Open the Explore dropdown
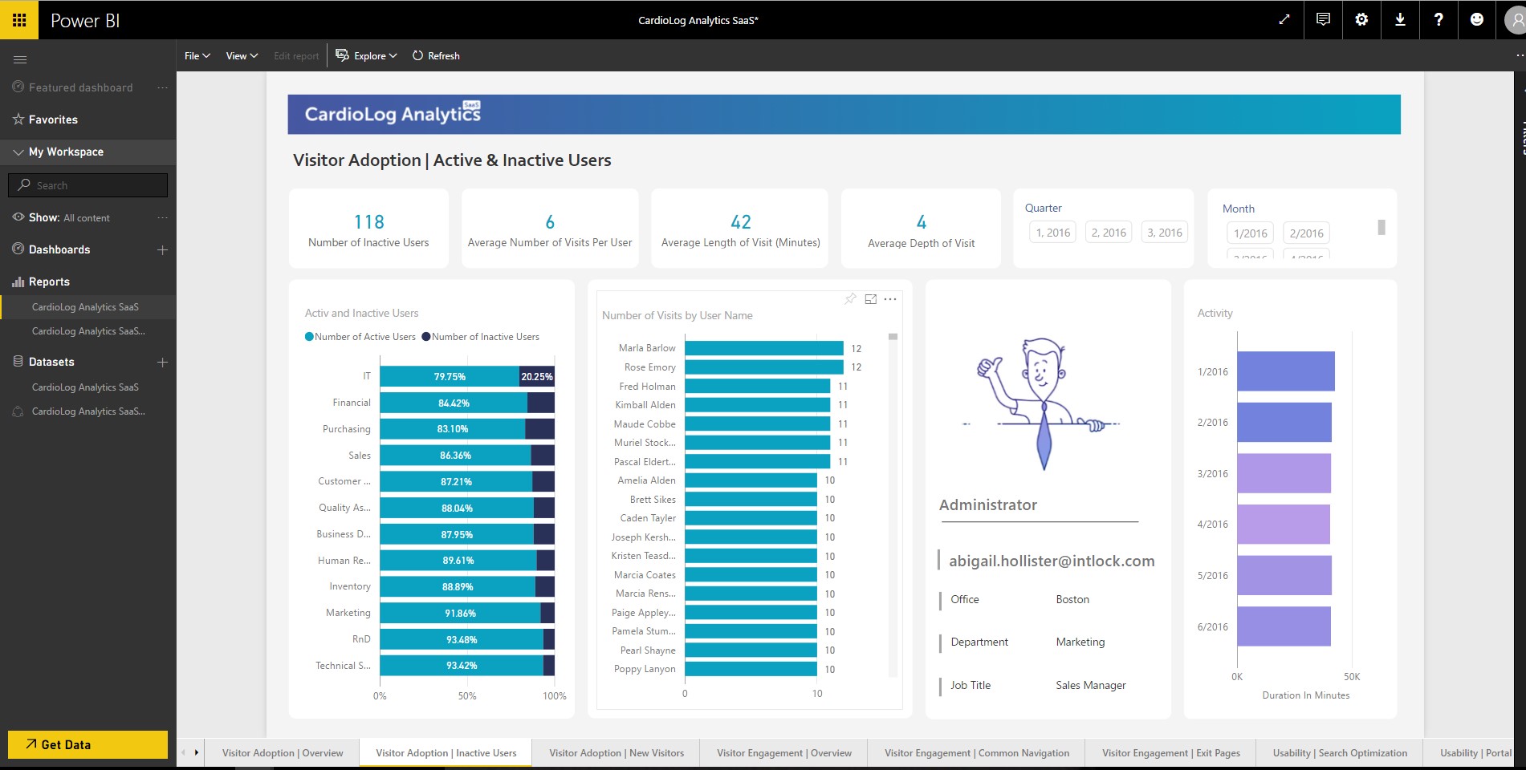Image resolution: width=1526 pixels, height=770 pixels. (x=366, y=56)
